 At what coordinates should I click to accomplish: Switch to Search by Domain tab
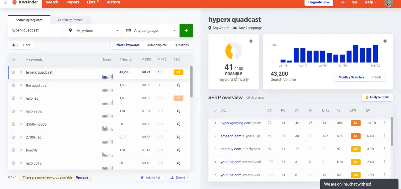(x=70, y=20)
